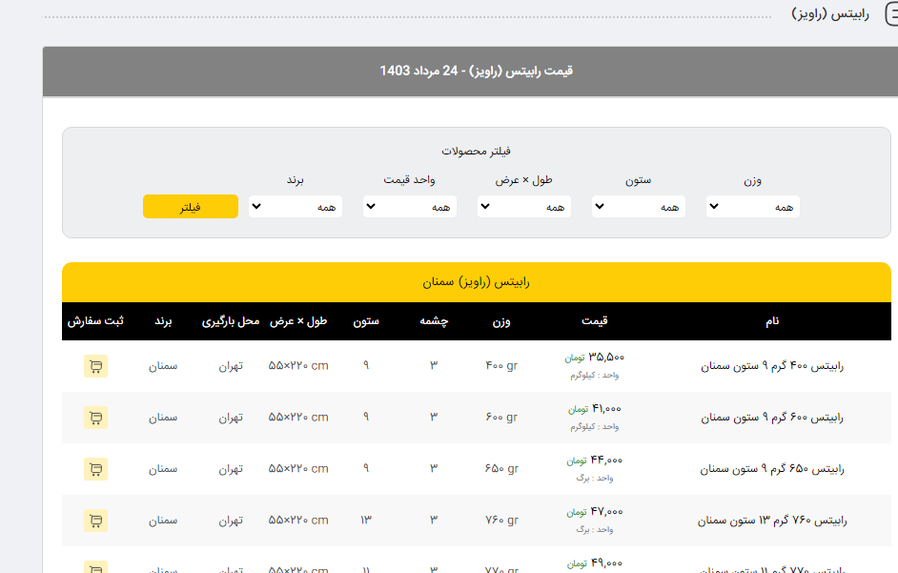Image resolution: width=898 pixels, height=573 pixels.
Task: Open the برند filter dropdown
Action: coord(296,207)
